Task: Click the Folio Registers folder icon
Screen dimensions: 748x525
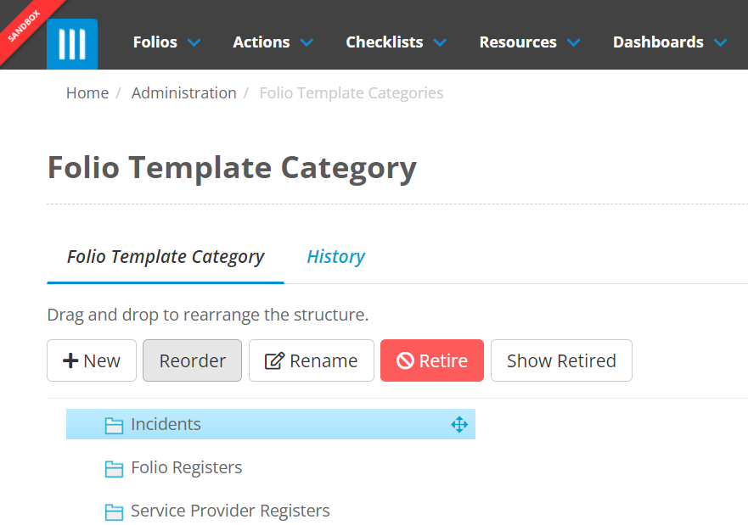Action: click(114, 468)
